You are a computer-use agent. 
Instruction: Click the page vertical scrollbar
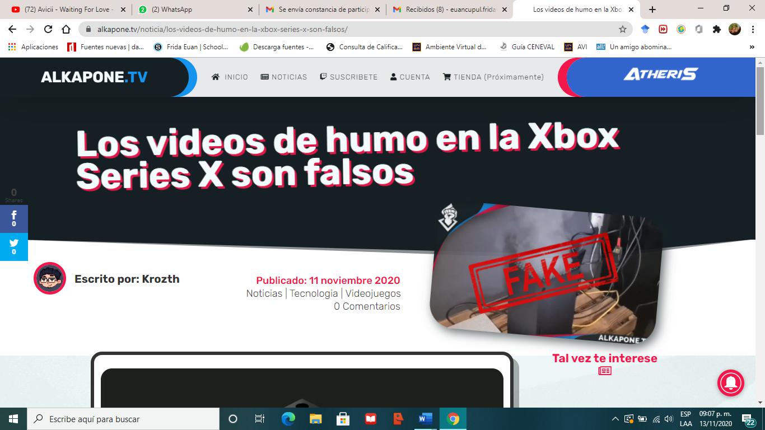coord(760,100)
